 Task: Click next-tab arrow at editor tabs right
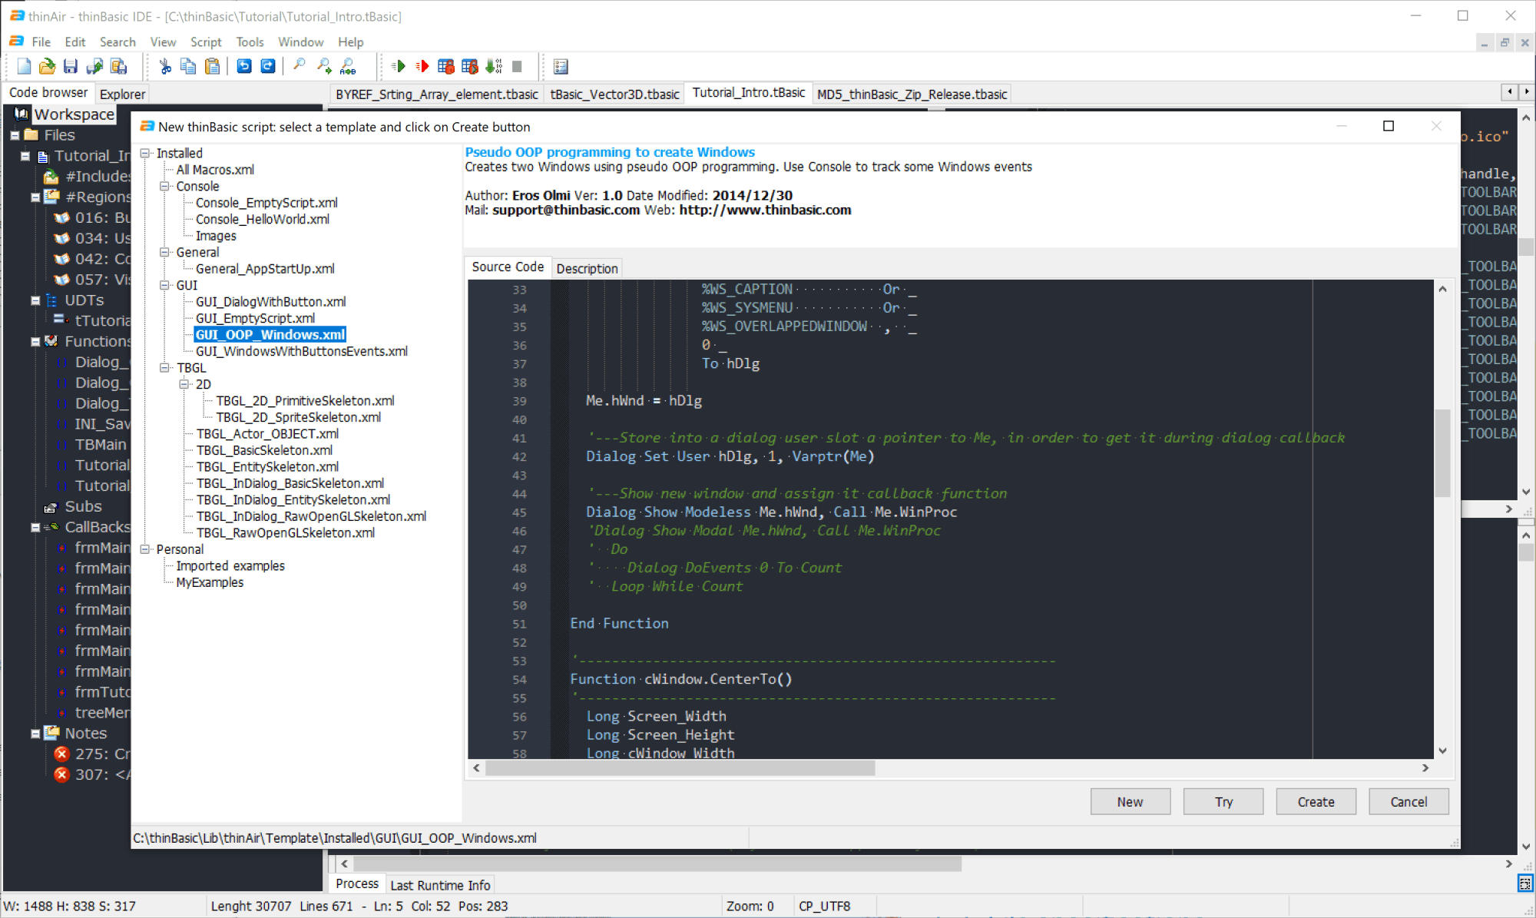pyautogui.click(x=1526, y=92)
